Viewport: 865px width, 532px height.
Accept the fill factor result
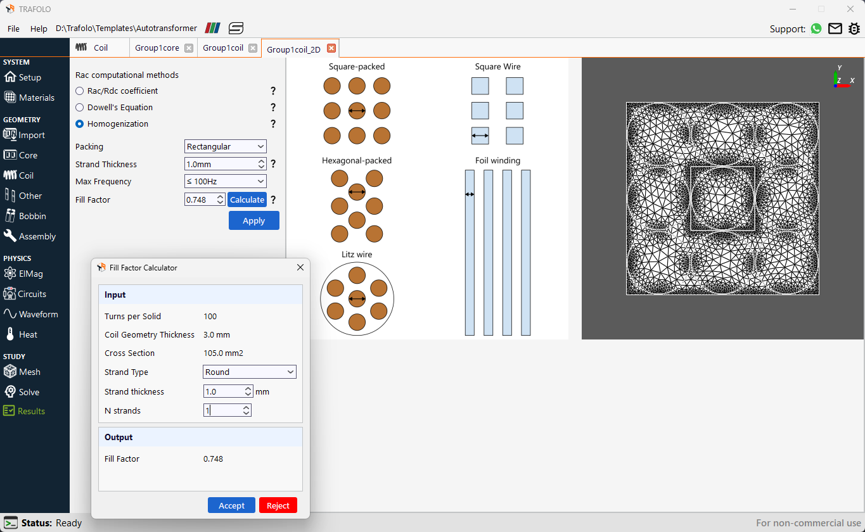tap(231, 505)
